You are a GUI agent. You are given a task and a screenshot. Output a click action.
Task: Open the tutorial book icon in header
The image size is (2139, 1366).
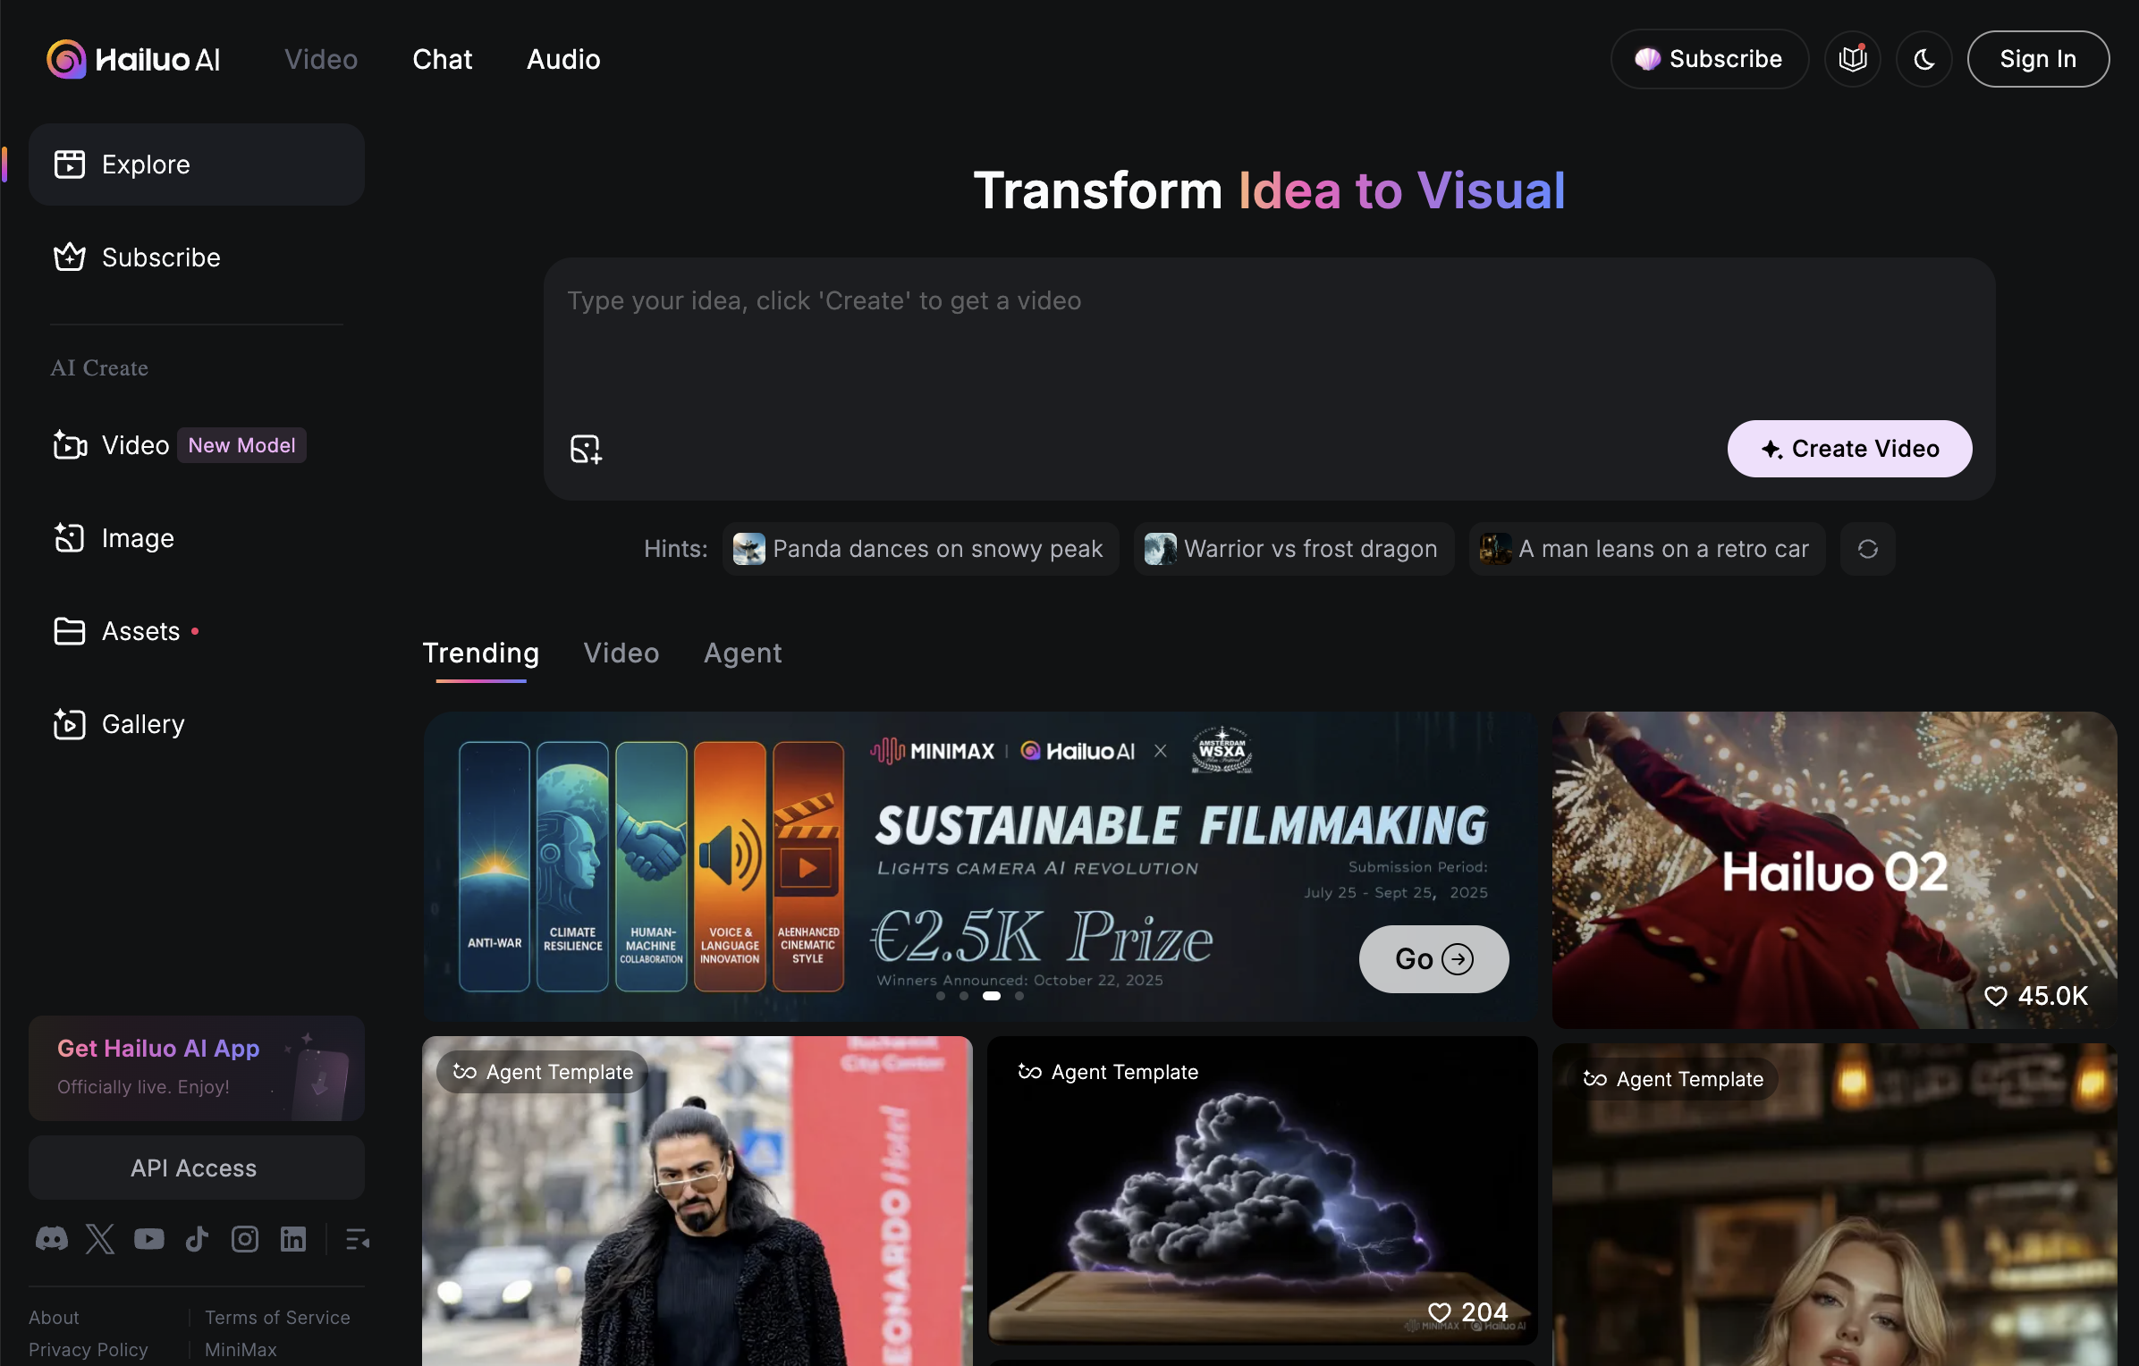1852,59
